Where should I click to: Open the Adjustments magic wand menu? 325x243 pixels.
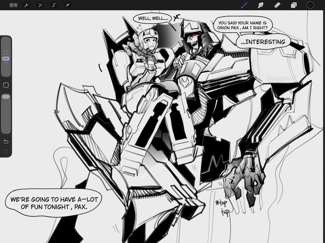pyautogui.click(x=40, y=5)
